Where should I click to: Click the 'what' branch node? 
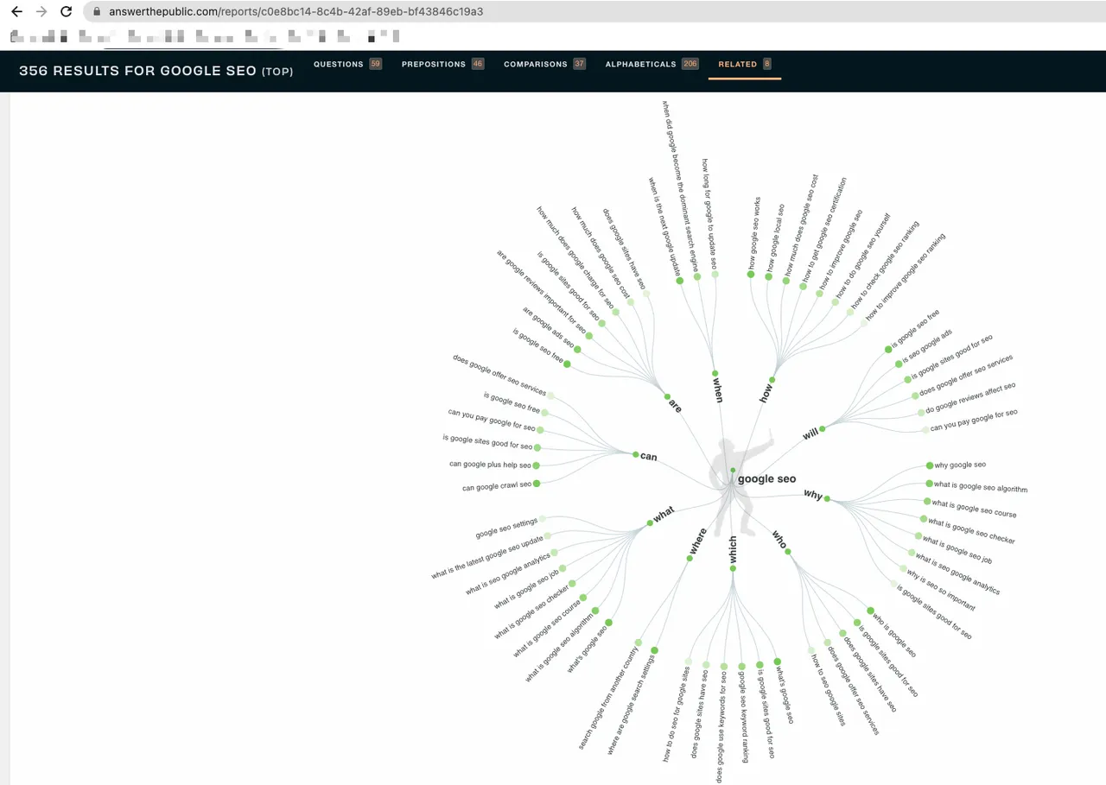pos(664,515)
